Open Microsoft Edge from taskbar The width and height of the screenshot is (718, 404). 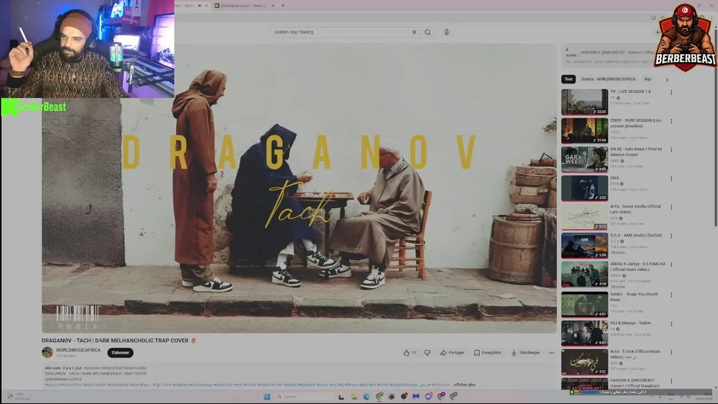[x=366, y=396]
